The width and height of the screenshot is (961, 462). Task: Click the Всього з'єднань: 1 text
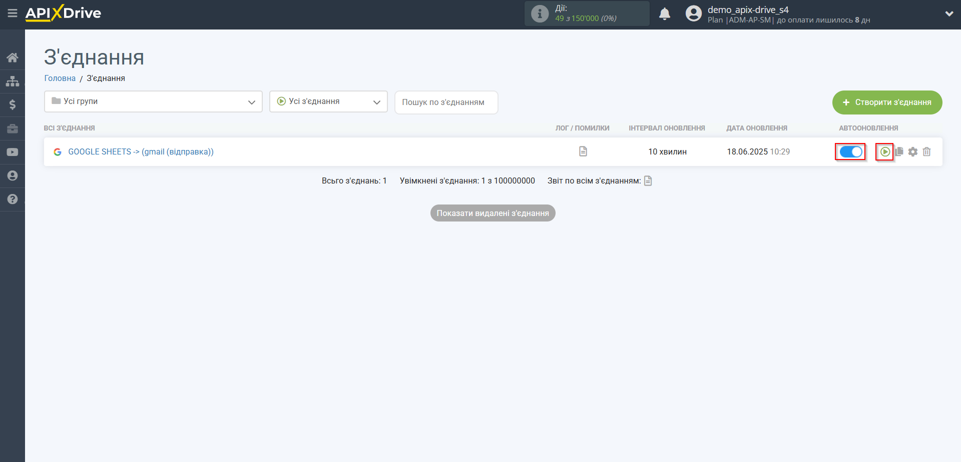pos(354,180)
